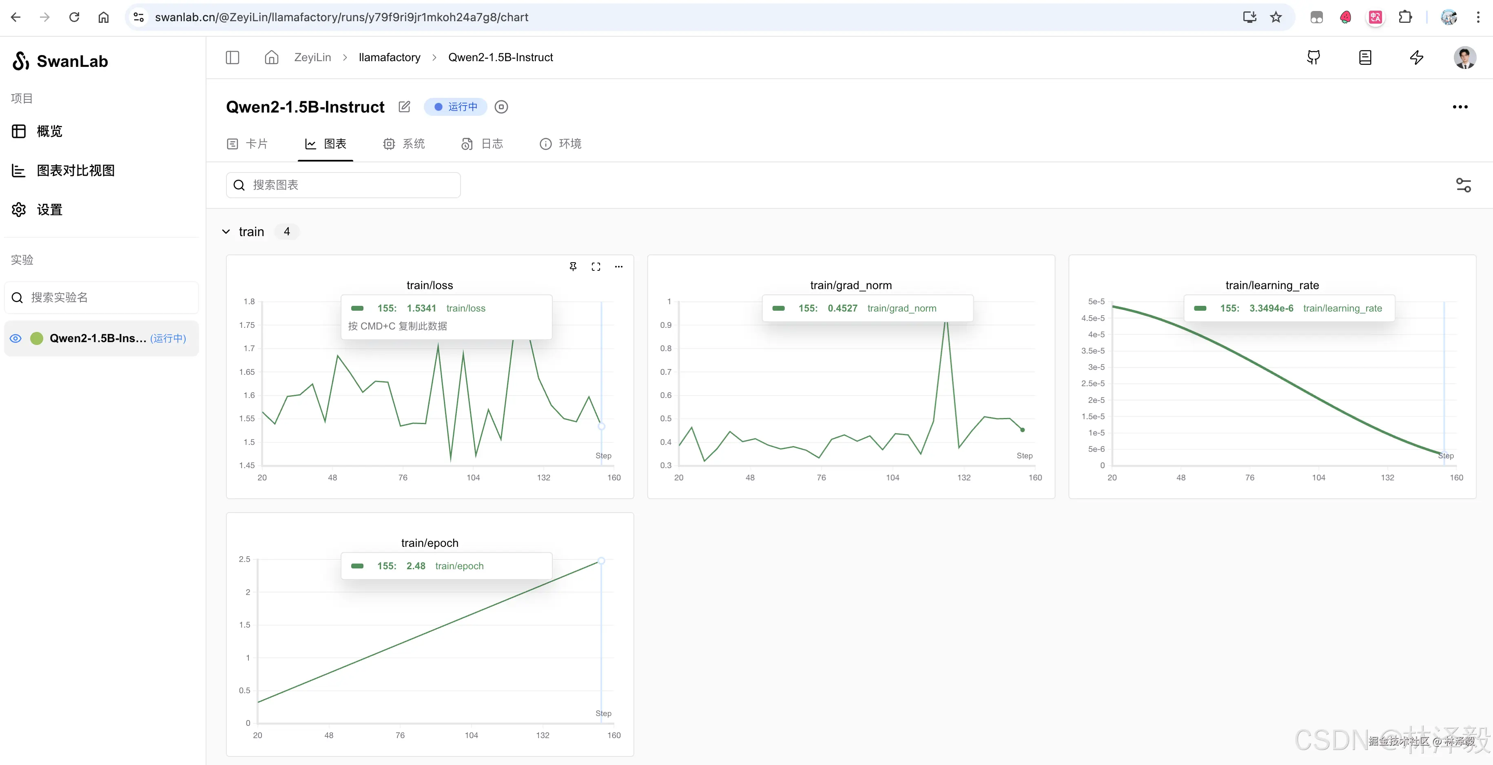Screen dimensions: 1493x765
Task: Expand train/loss chart to fullscreen
Action: click(x=596, y=267)
